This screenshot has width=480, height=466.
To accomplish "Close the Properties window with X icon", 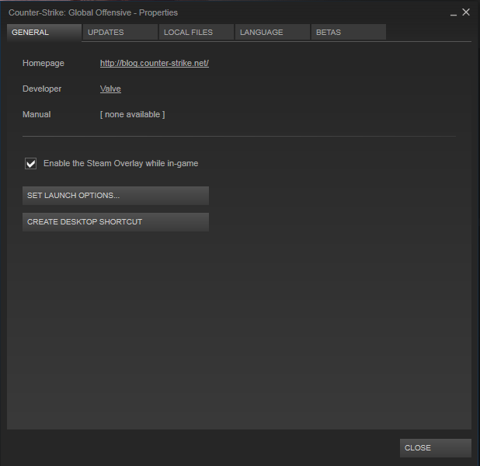I will click(x=466, y=12).
